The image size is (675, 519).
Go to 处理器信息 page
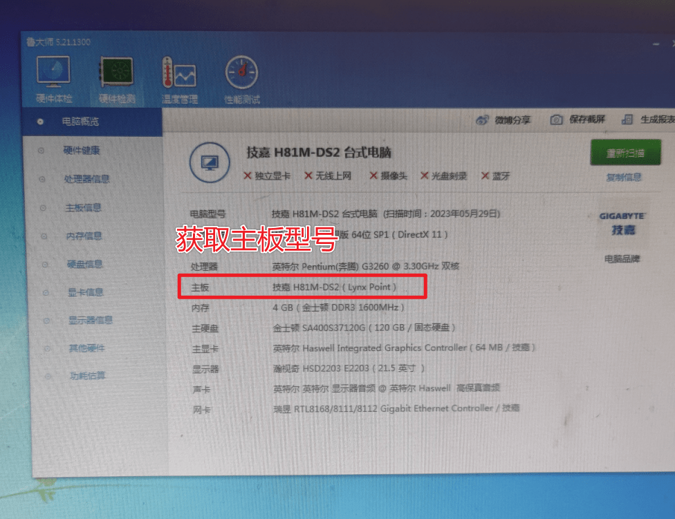click(86, 178)
